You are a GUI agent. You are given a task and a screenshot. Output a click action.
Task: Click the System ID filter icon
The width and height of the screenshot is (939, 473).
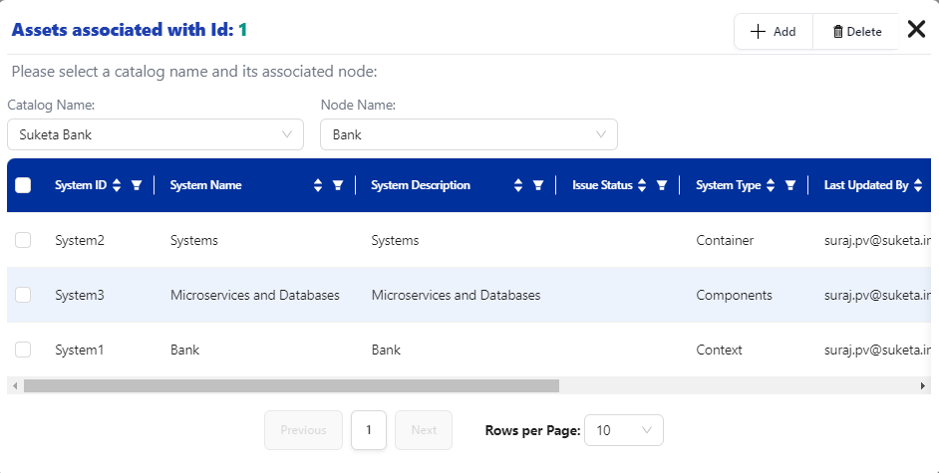click(x=137, y=185)
